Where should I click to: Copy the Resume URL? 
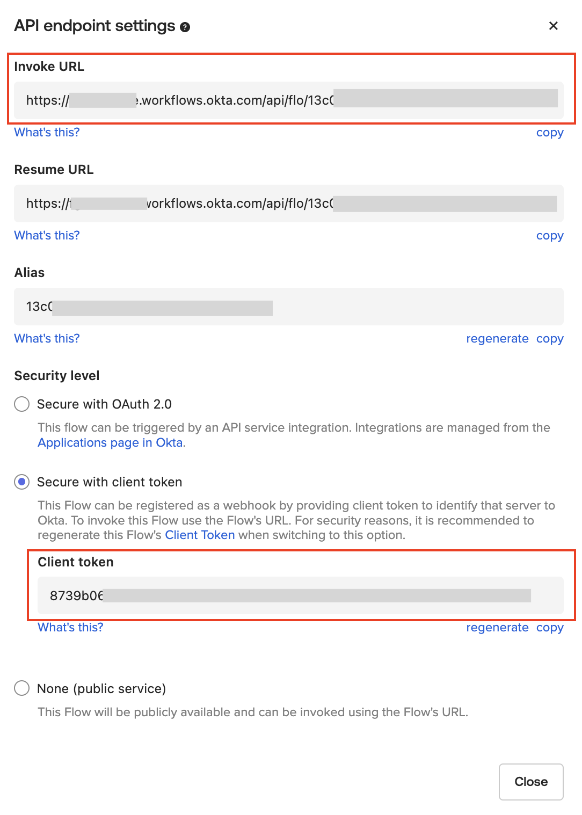[550, 236]
